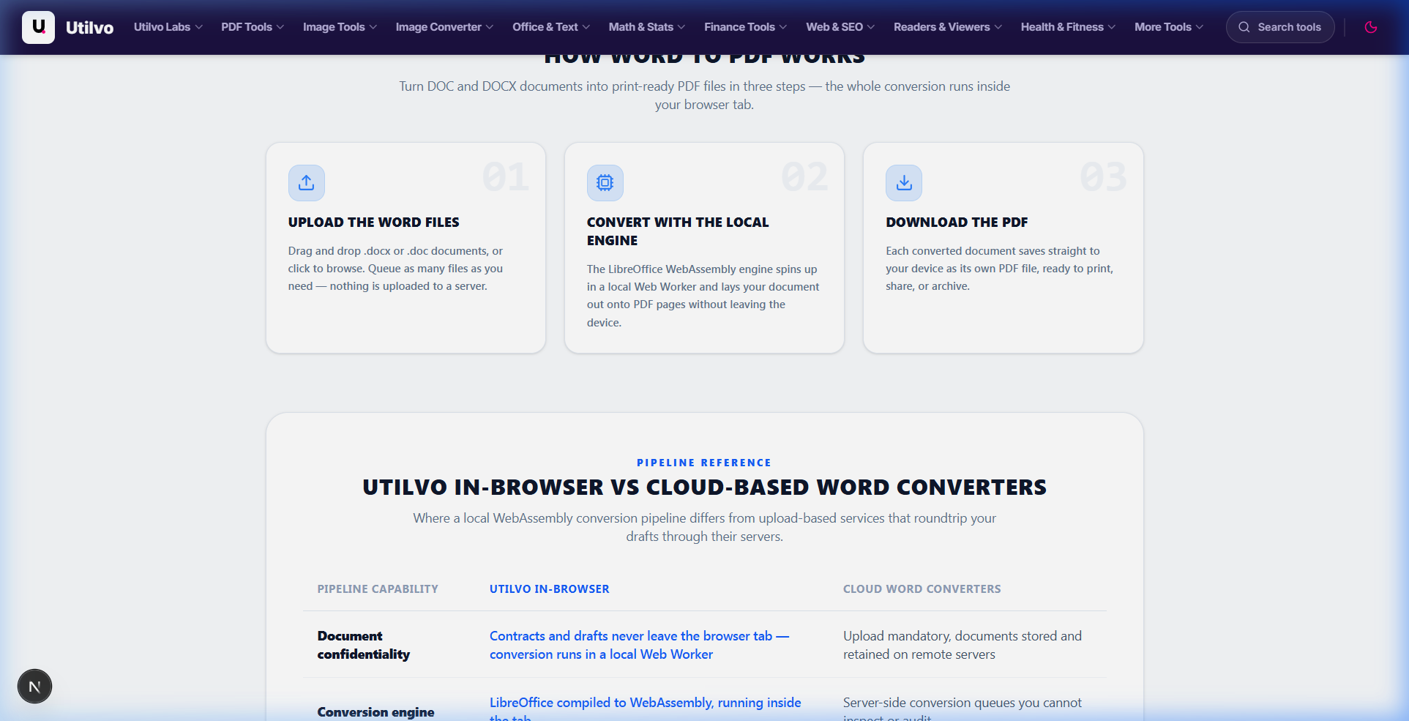
Task: Open the Health & Fitness menu
Action: pyautogui.click(x=1069, y=27)
